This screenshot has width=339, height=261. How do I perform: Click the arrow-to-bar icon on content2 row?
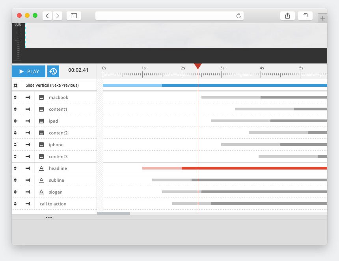(28, 133)
